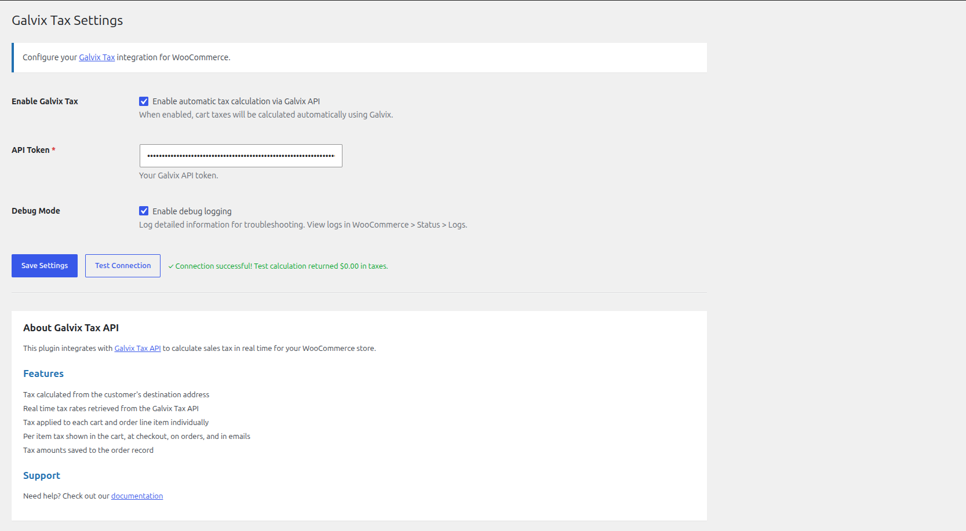
Task: Click the 'Connection successful!' status message
Action: (x=278, y=266)
